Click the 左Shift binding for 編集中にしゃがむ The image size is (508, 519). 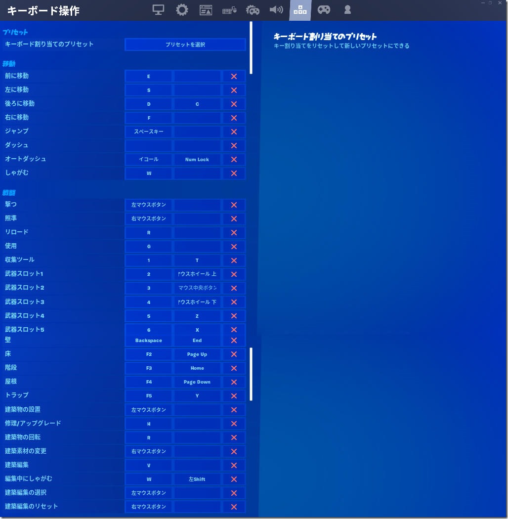(197, 479)
